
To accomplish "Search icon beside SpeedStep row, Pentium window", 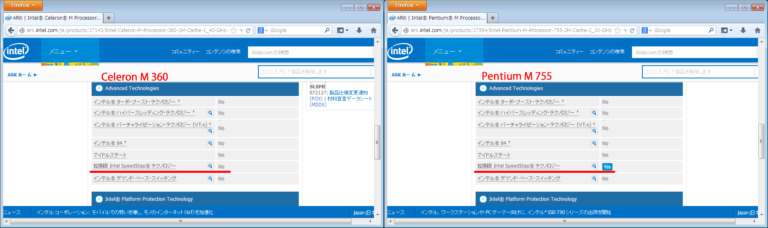I will pos(594,166).
